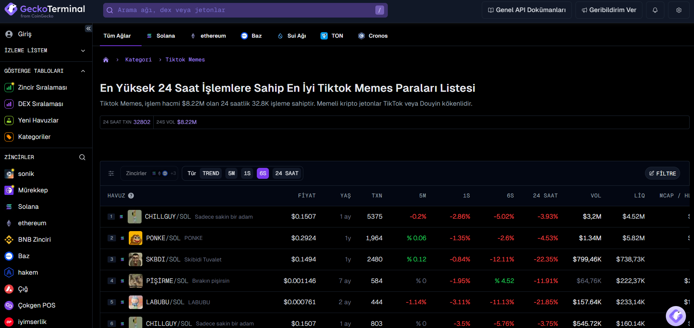Open the floating GeckoTerminal assistant icon

pos(676,316)
